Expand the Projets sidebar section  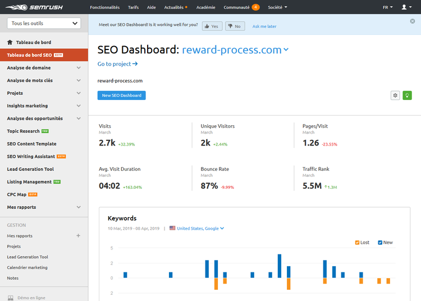click(x=79, y=93)
